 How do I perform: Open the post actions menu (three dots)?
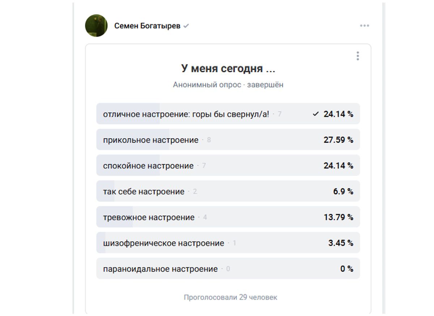[x=364, y=25]
